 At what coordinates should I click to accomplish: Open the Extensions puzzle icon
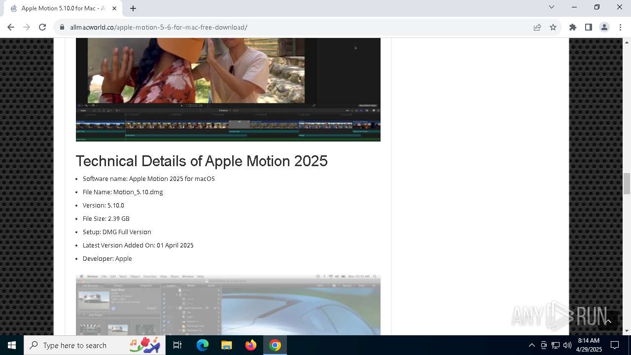(x=573, y=27)
